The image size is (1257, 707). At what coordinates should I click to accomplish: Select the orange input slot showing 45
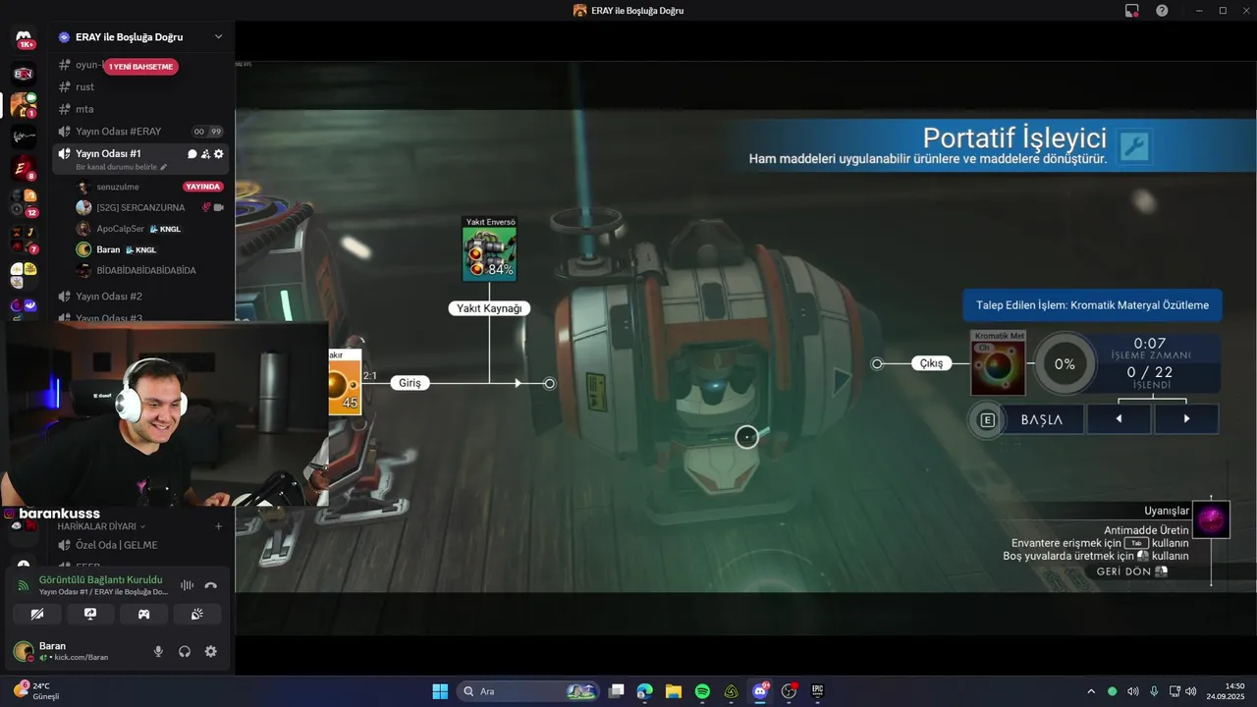point(345,381)
